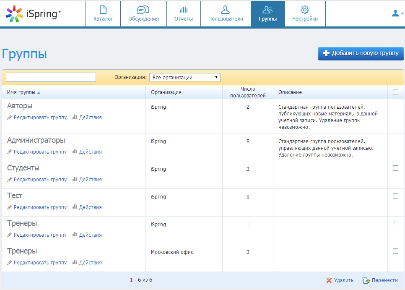Click the Группы page heading
Viewport: 405px width, 290px height.
point(25,55)
